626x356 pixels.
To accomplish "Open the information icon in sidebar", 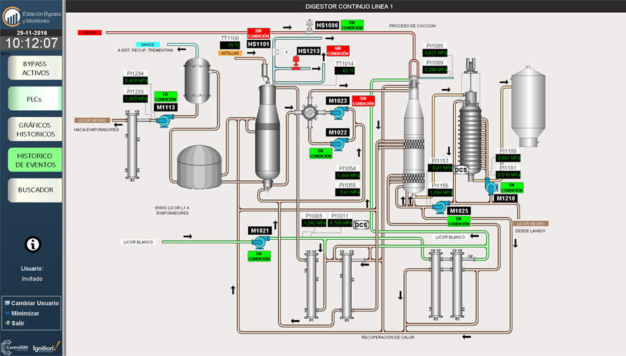I will click(32, 245).
